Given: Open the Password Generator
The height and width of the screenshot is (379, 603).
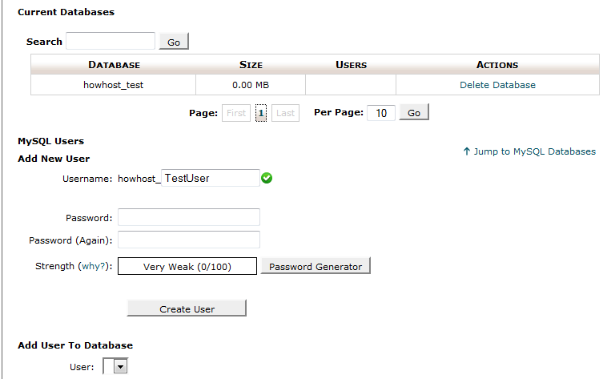Looking at the screenshot, I should (316, 266).
